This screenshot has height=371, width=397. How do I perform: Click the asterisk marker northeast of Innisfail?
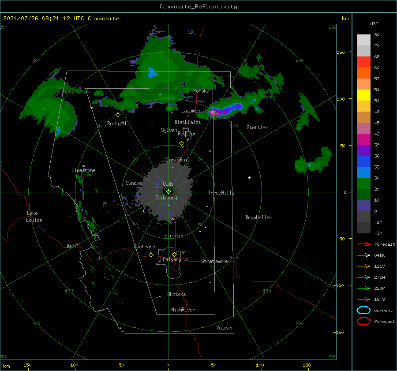(x=210, y=151)
